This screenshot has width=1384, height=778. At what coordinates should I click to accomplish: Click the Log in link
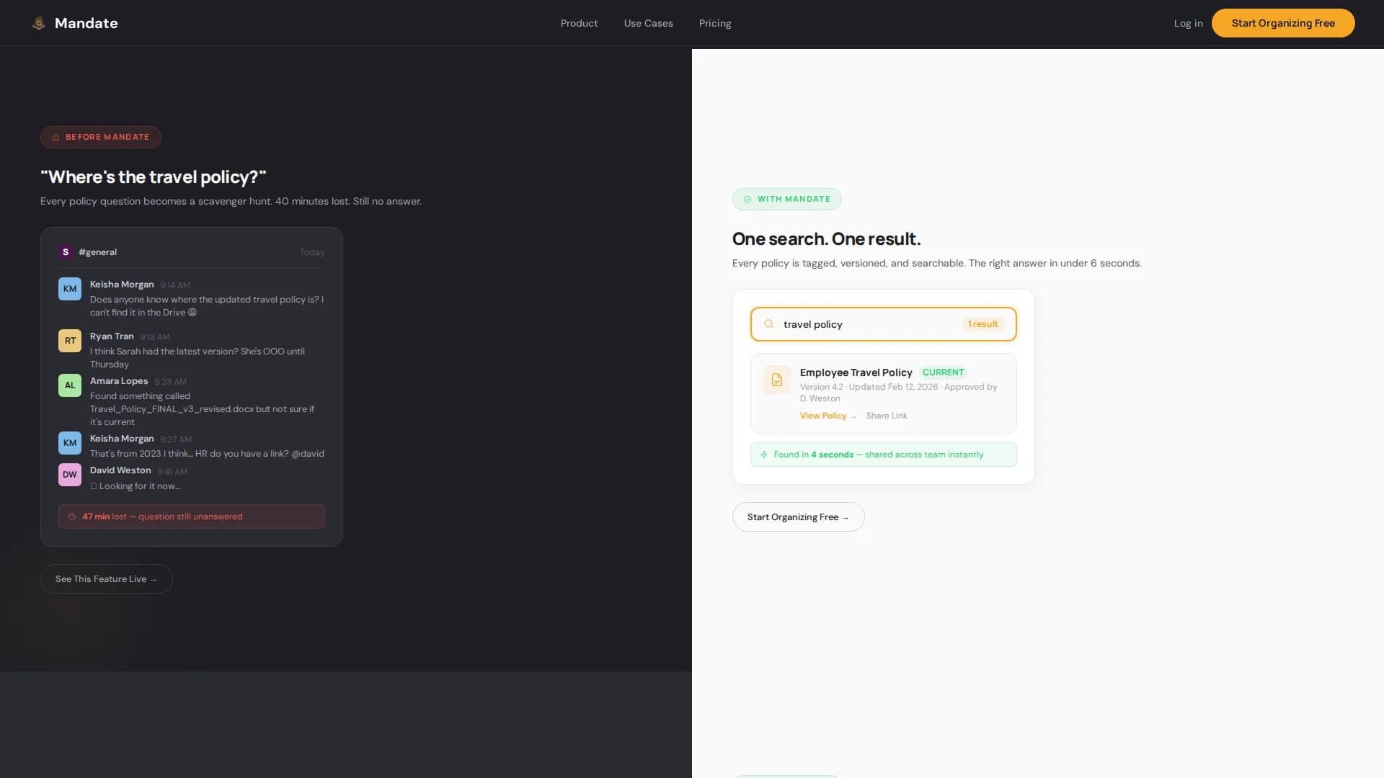click(1188, 23)
